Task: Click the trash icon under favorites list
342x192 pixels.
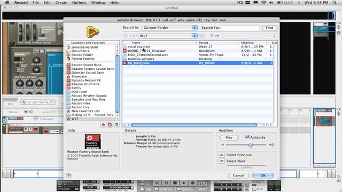Action: (116, 124)
